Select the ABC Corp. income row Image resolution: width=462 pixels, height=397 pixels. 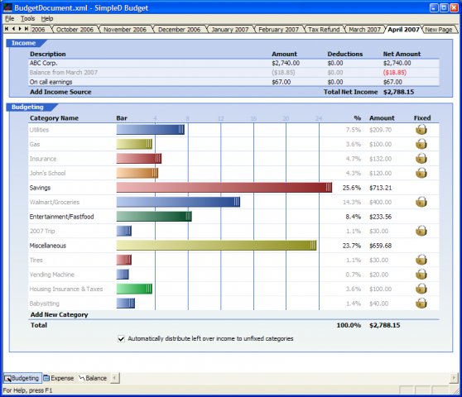[234, 63]
